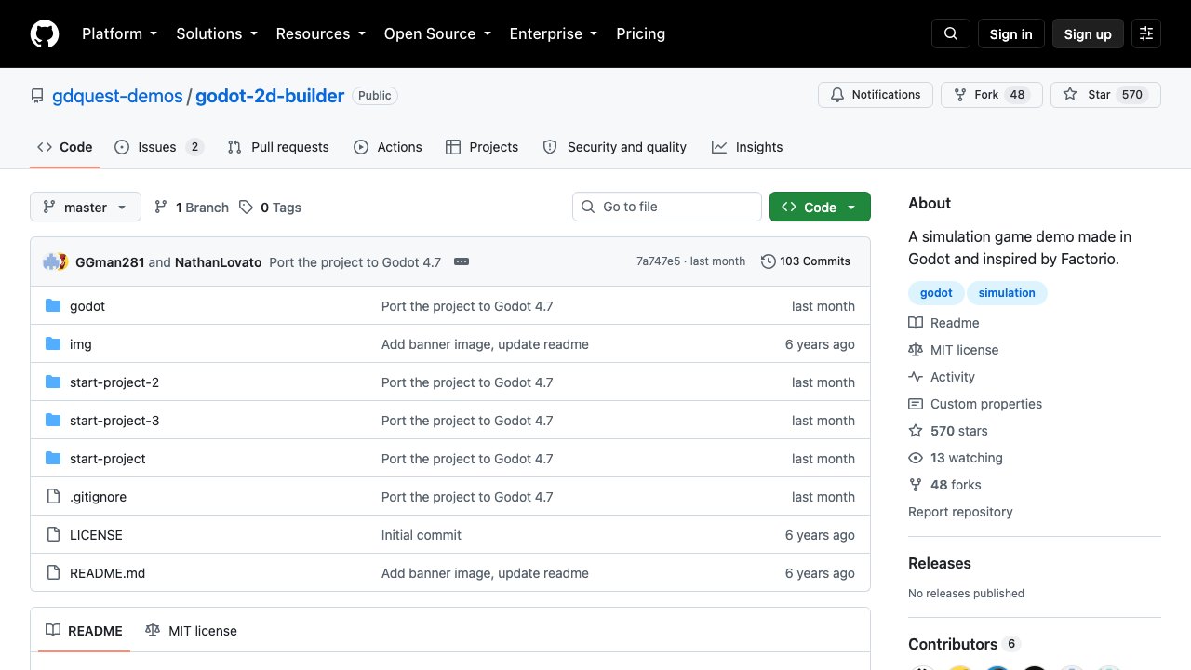Select the README tab
The width and height of the screenshot is (1191, 670).
point(85,631)
